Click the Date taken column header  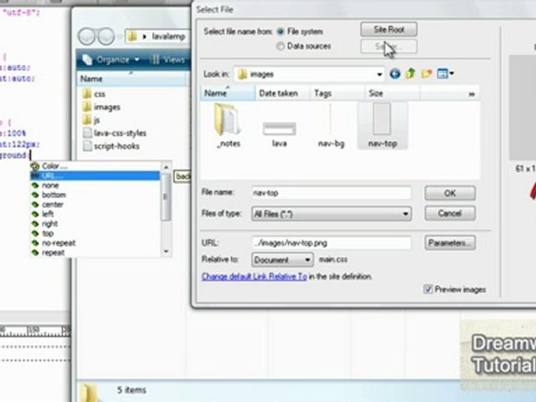(x=283, y=93)
